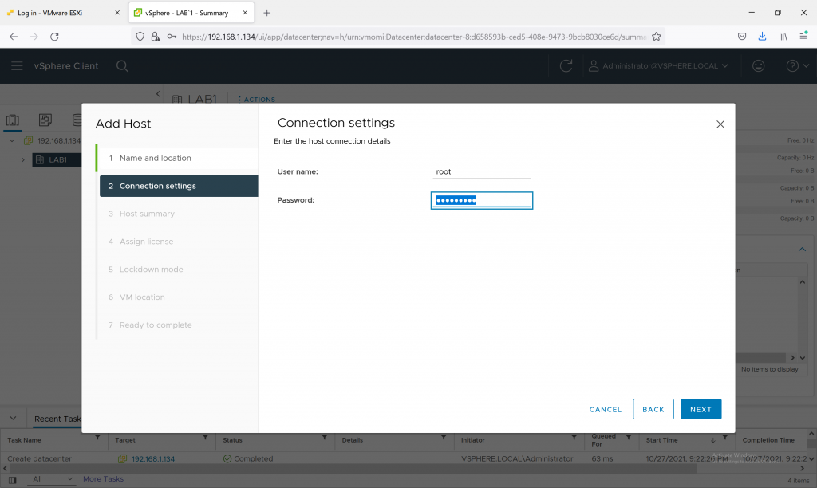Open the Recent Tasks tab
The width and height of the screenshot is (817, 488).
coord(57,419)
